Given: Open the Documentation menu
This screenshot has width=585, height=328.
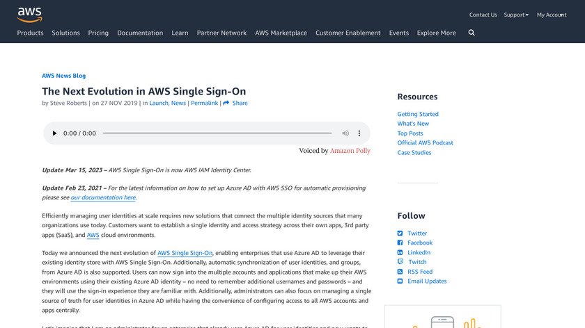Looking at the screenshot, I should click(140, 33).
